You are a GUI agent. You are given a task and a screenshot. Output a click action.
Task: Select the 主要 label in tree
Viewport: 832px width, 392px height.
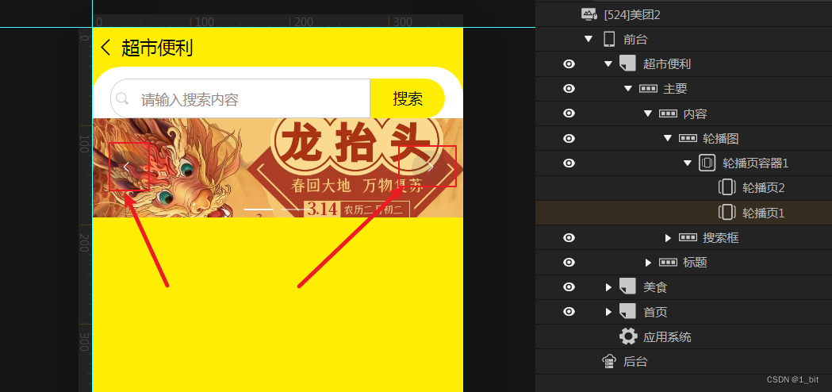point(675,89)
